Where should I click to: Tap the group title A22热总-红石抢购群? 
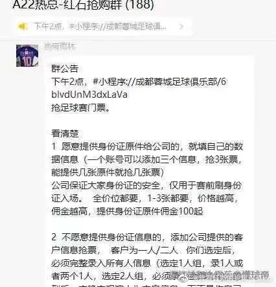67,5
